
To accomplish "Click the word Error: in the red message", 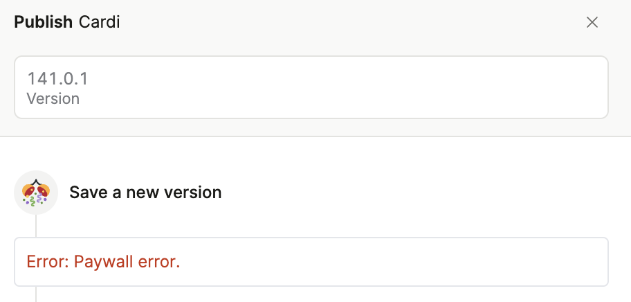I will pyautogui.click(x=48, y=262).
